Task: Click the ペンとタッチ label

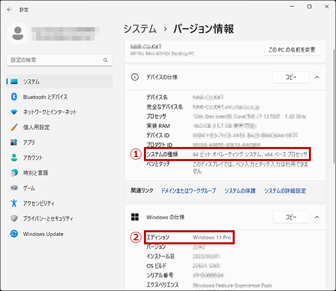Action: [x=158, y=164]
